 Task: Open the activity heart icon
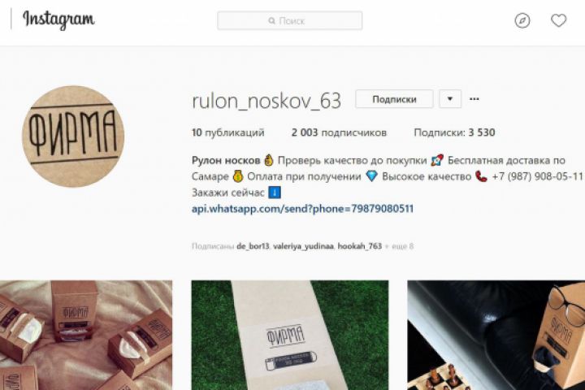tap(558, 20)
